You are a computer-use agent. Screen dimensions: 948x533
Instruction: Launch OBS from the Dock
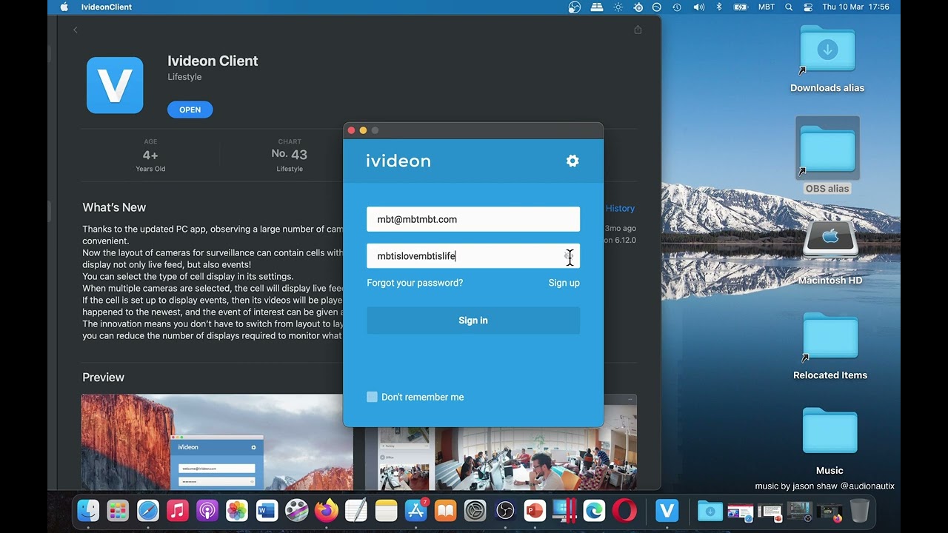pyautogui.click(x=504, y=511)
